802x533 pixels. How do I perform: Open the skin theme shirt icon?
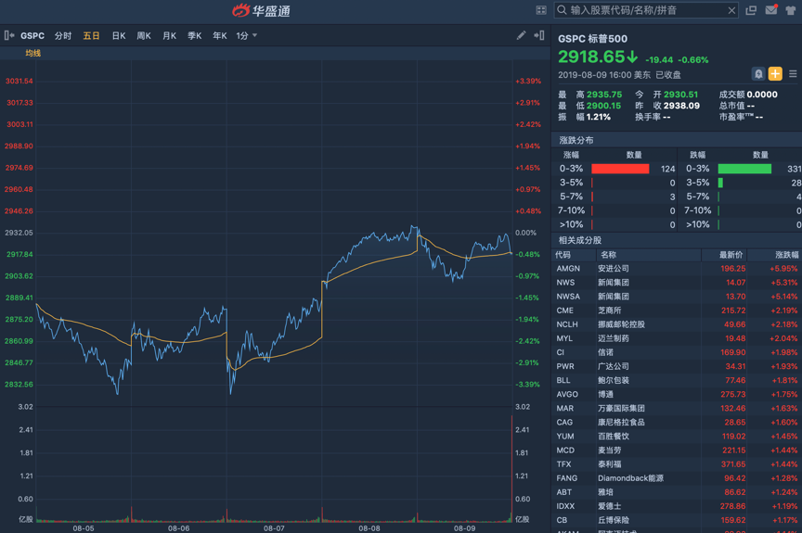click(791, 10)
